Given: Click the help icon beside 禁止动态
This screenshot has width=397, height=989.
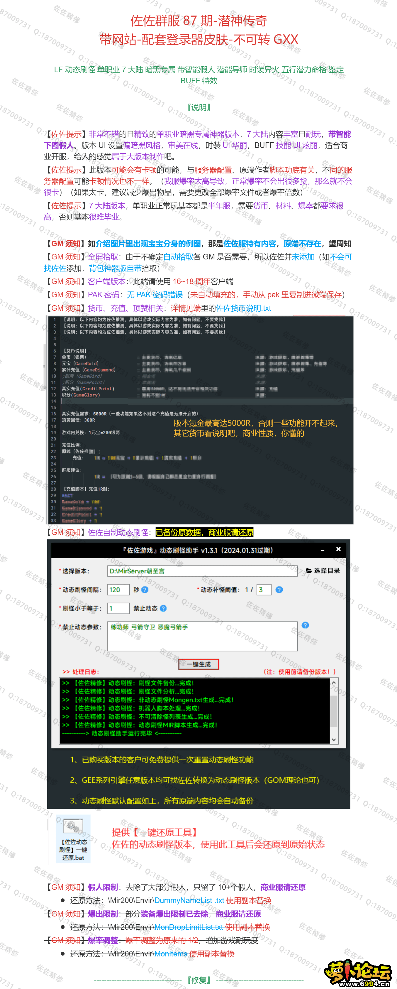Looking at the screenshot, I should (x=163, y=608).
